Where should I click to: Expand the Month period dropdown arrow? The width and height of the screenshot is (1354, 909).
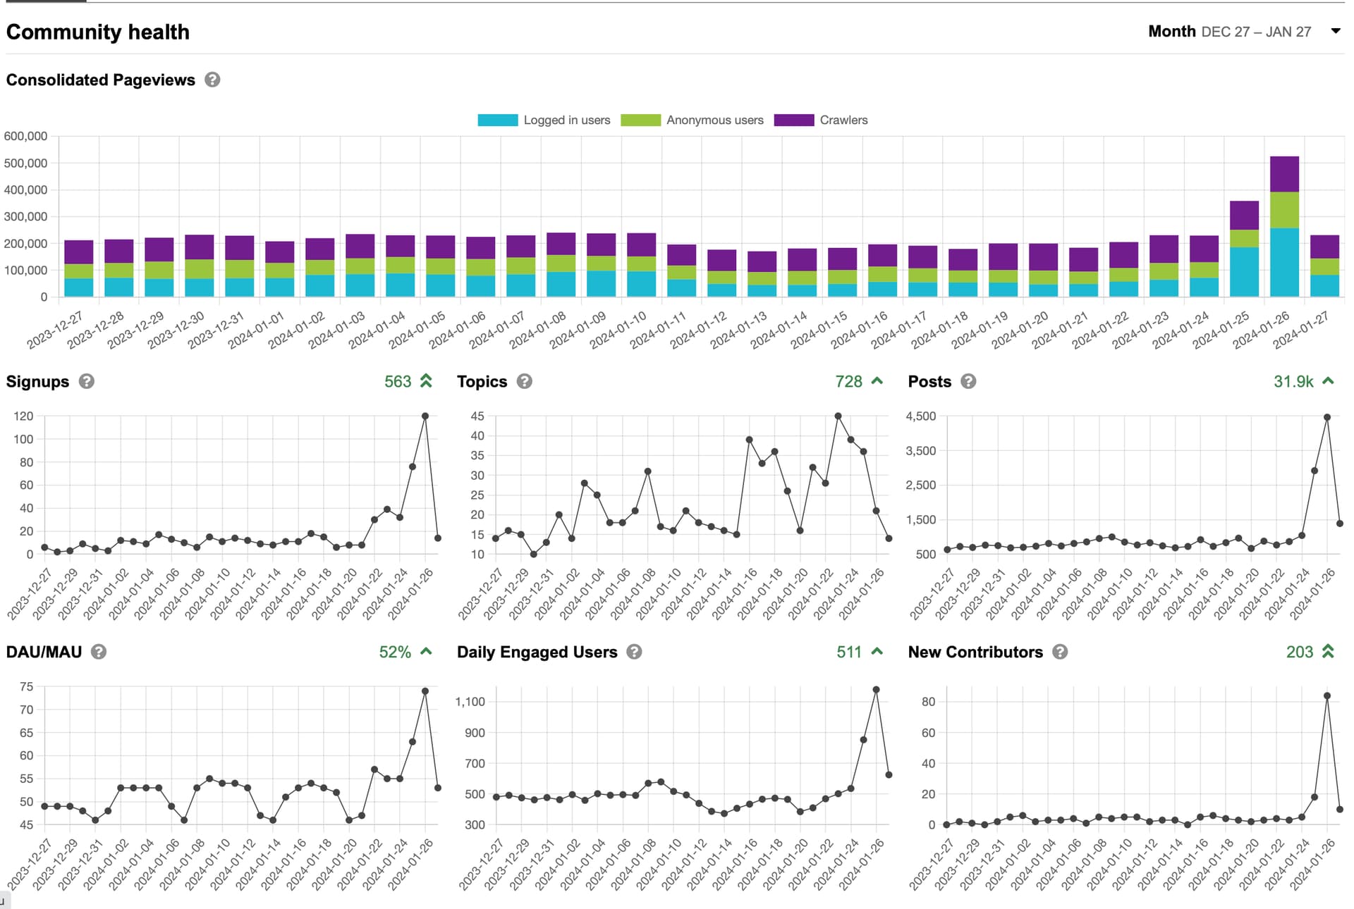pos(1335,31)
